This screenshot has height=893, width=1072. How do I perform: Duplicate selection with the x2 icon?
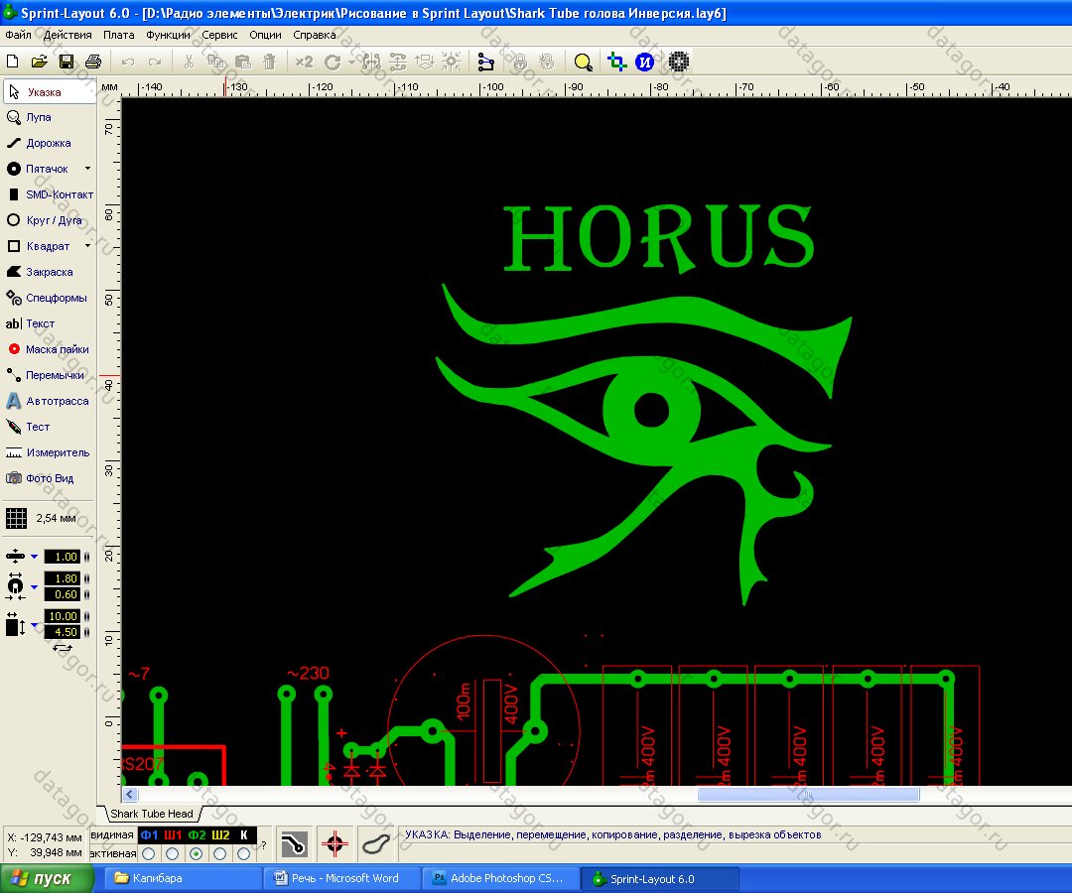[x=305, y=62]
